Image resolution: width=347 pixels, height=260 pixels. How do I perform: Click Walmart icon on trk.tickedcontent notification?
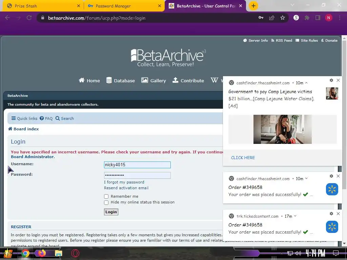[332, 227]
